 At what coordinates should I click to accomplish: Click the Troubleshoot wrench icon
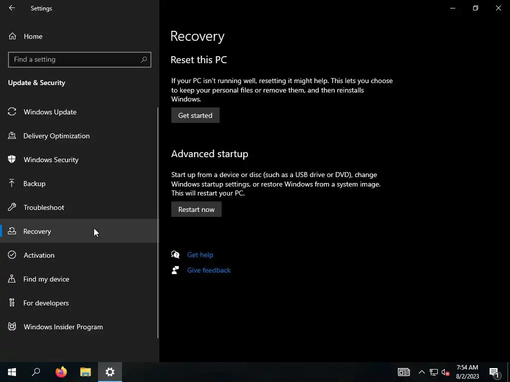[12, 207]
